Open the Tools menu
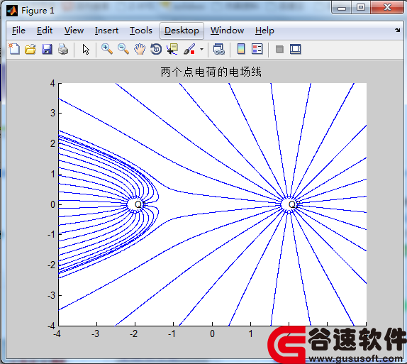407x364 pixels. pyautogui.click(x=141, y=31)
